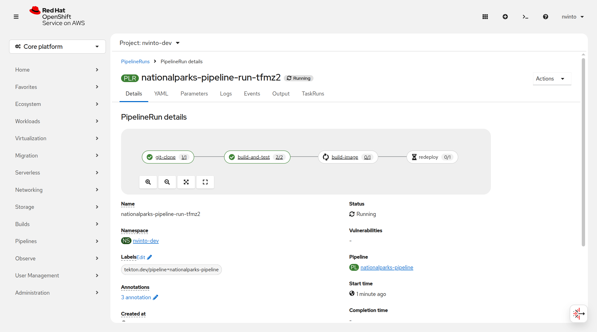Click the PL pipeline badge
The image size is (597, 332).
(354, 267)
